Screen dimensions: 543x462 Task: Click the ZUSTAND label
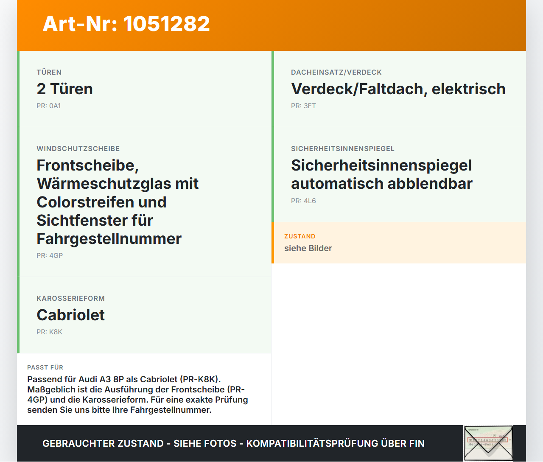(299, 236)
